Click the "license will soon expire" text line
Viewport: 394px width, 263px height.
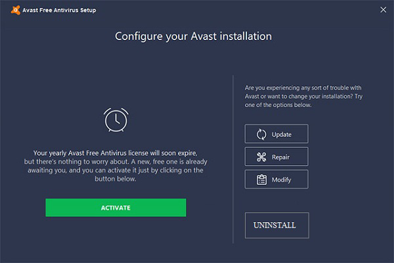click(x=116, y=153)
